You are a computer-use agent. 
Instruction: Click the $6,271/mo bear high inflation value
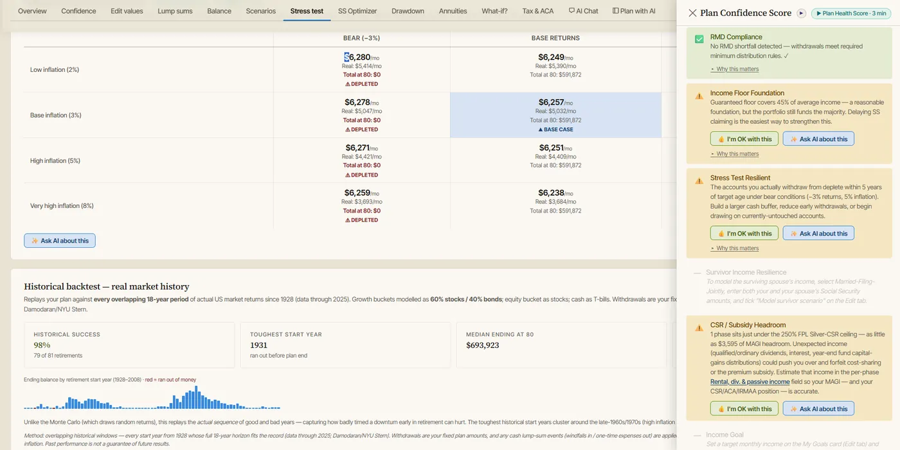(x=361, y=148)
